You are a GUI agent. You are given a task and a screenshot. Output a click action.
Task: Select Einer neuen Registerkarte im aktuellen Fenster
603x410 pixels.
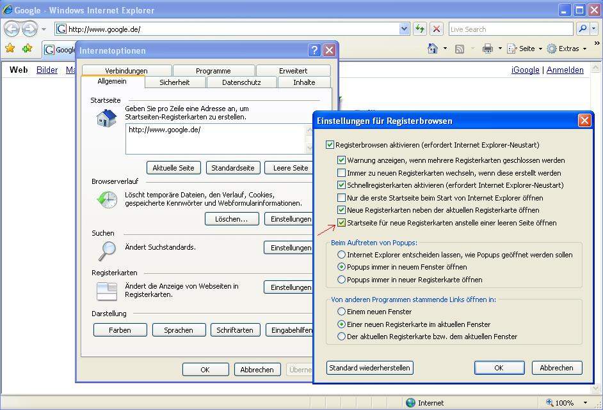click(x=341, y=324)
